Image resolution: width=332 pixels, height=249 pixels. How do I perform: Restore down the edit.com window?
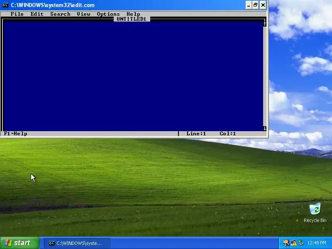256,5
